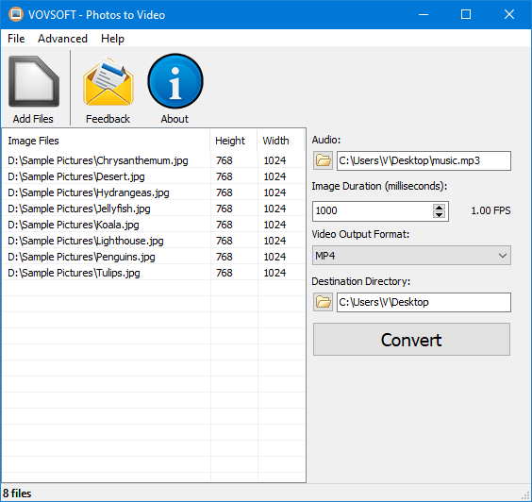Image resolution: width=532 pixels, height=502 pixels.
Task: Click the Image Duration value field
Action: point(373,210)
